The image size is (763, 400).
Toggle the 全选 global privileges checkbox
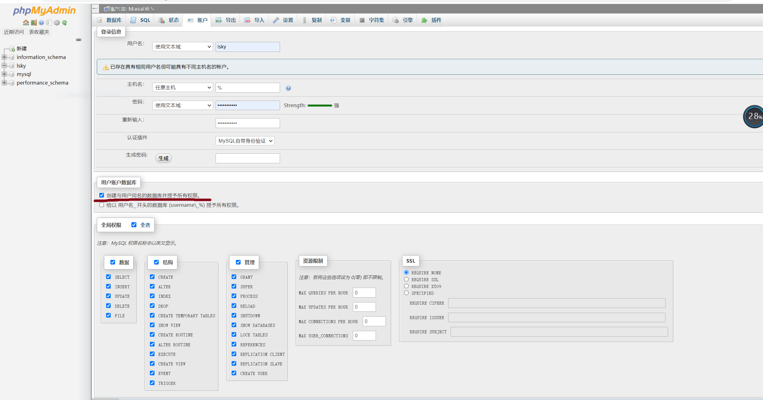point(134,225)
